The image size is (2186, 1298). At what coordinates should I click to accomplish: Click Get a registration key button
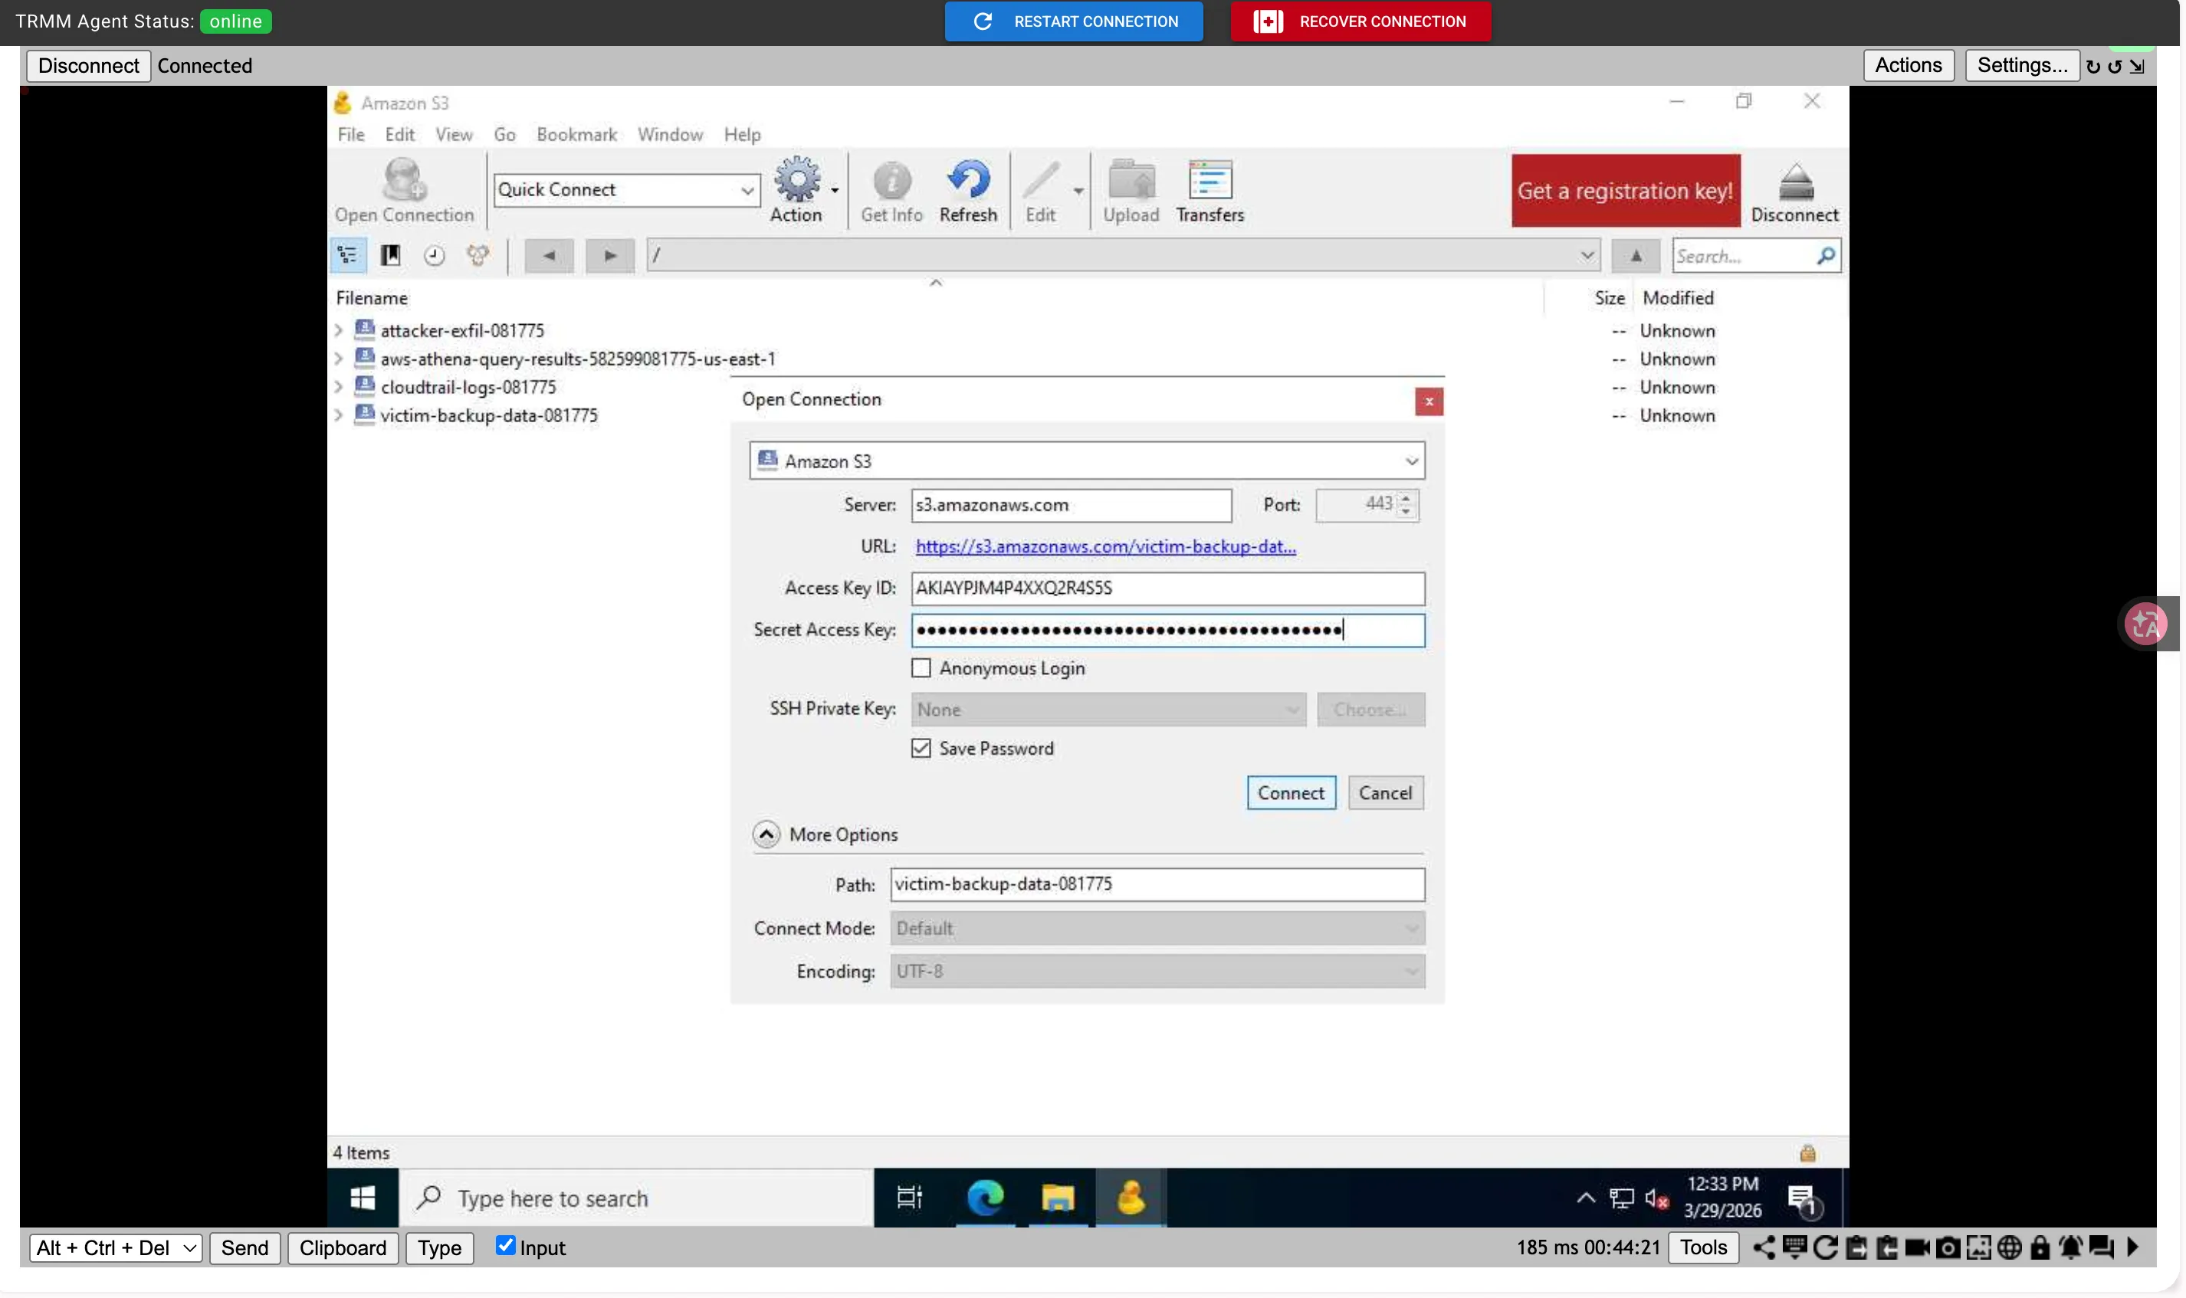click(1625, 191)
